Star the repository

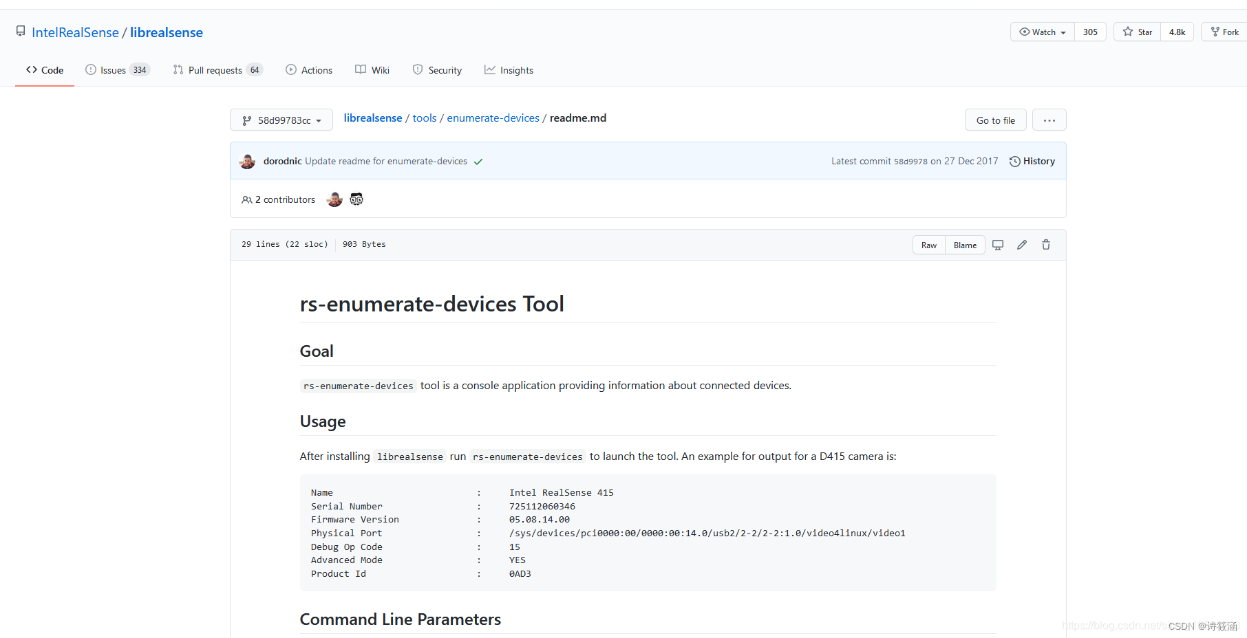pos(1136,32)
